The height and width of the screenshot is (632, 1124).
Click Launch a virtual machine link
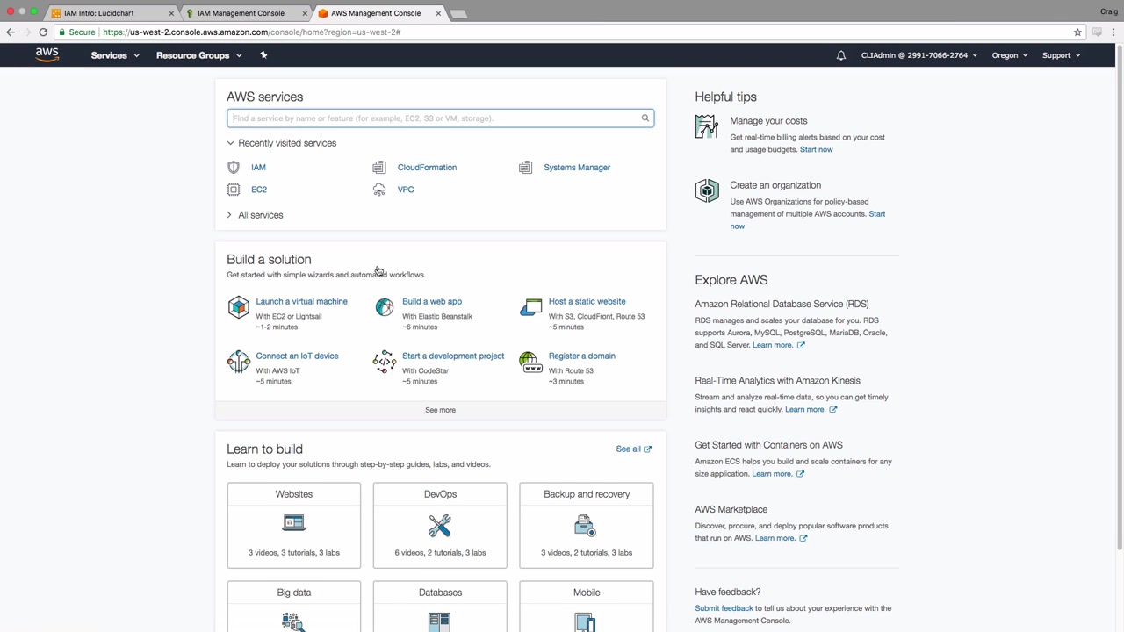tap(301, 301)
